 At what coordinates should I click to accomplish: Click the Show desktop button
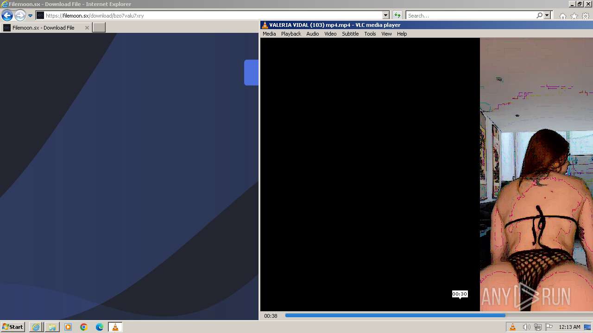(x=588, y=327)
